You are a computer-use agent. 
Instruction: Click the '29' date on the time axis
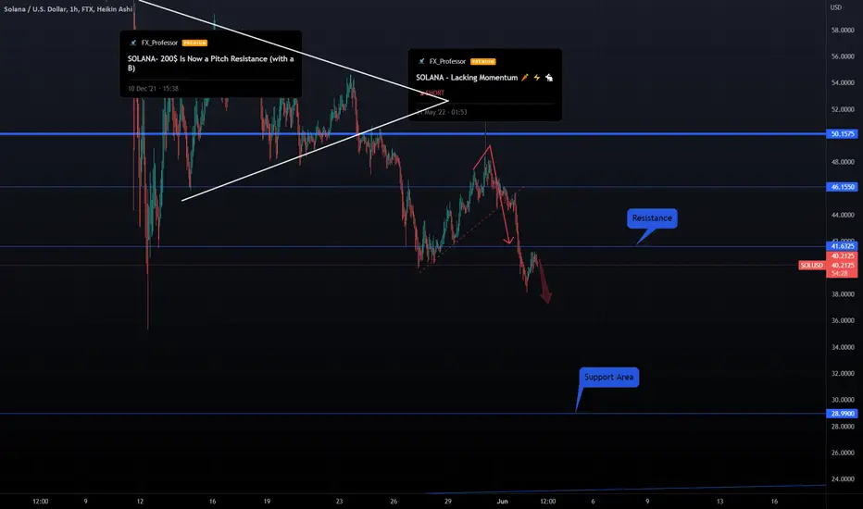[x=448, y=502]
